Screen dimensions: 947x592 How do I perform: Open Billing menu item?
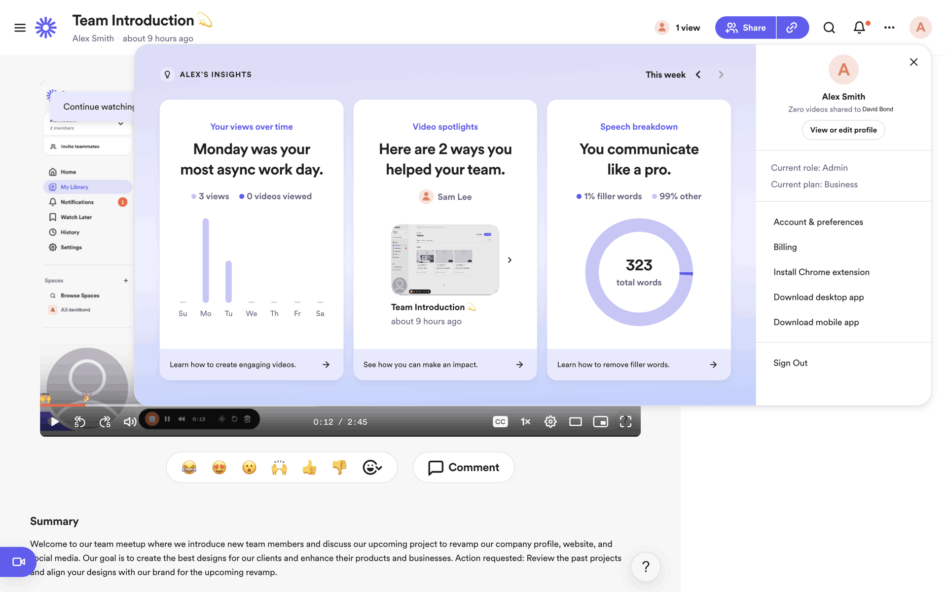(x=785, y=247)
